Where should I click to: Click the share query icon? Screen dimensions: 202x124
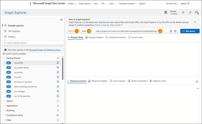(175, 31)
